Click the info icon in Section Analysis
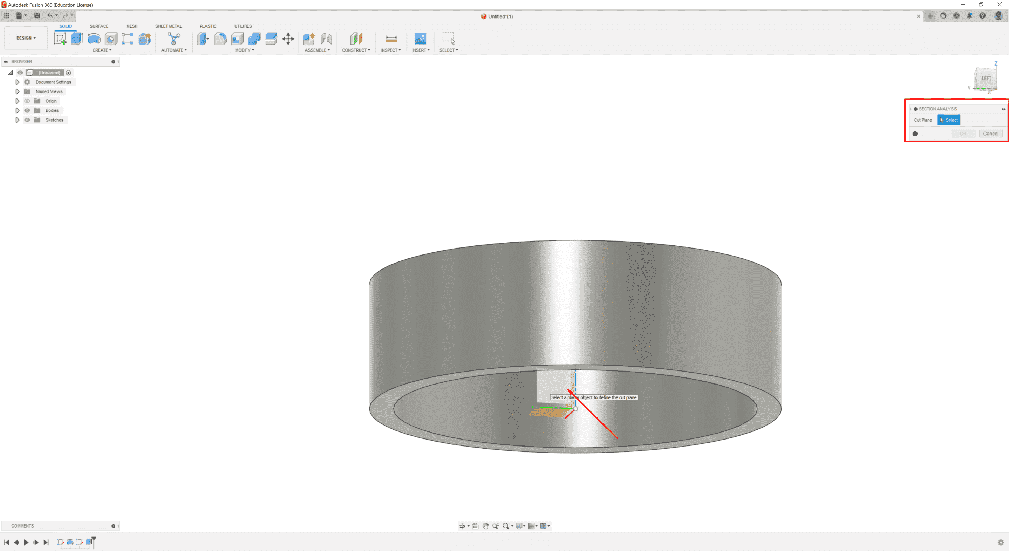This screenshot has width=1009, height=551. [915, 134]
